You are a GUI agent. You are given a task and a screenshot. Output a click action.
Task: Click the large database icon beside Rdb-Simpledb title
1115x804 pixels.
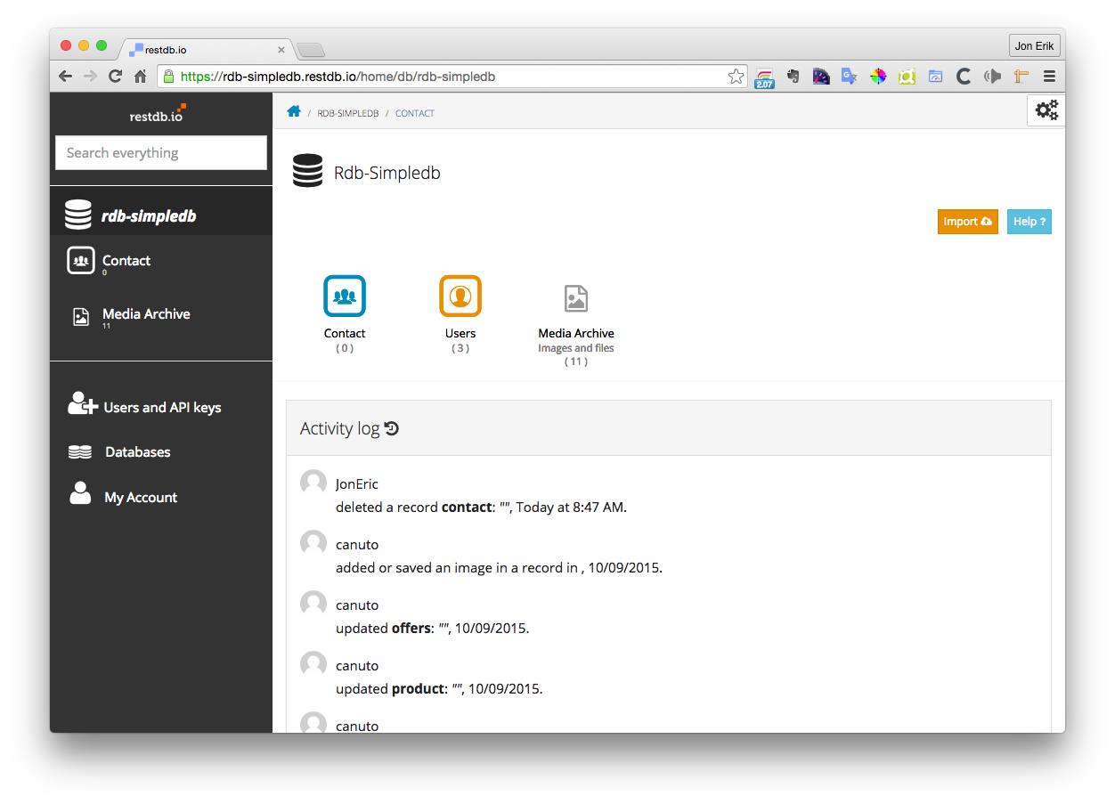(x=307, y=170)
